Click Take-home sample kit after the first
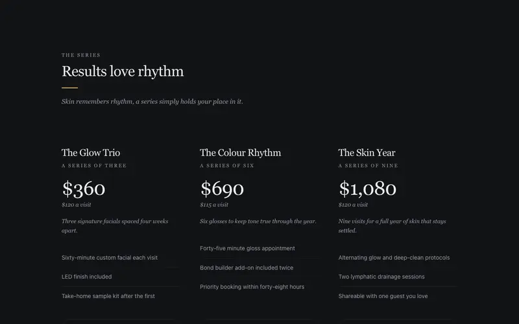519x324 pixels. 108,296
